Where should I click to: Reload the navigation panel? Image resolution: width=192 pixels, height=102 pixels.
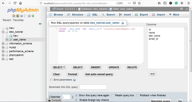tap(33, 16)
